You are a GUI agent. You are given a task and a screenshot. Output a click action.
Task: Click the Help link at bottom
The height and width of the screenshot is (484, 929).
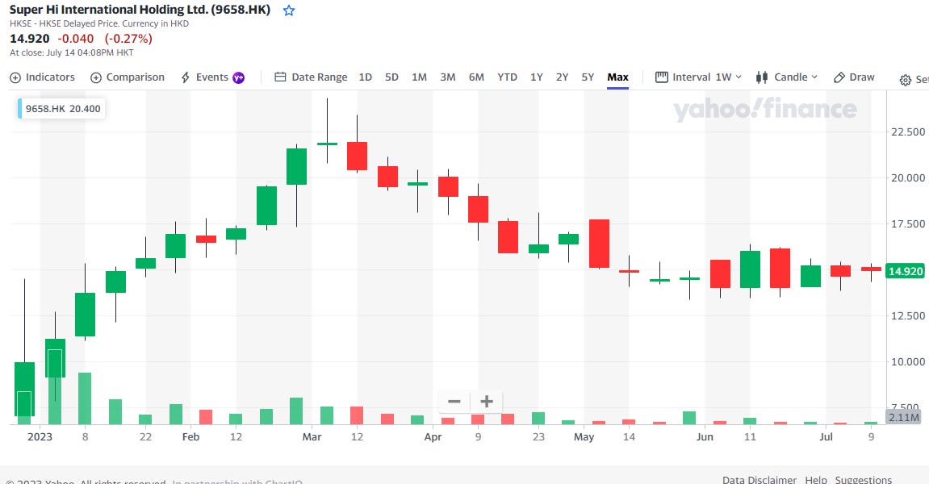point(816,479)
